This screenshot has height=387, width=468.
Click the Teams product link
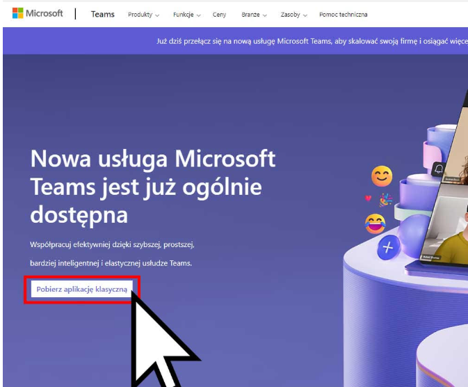click(x=103, y=14)
